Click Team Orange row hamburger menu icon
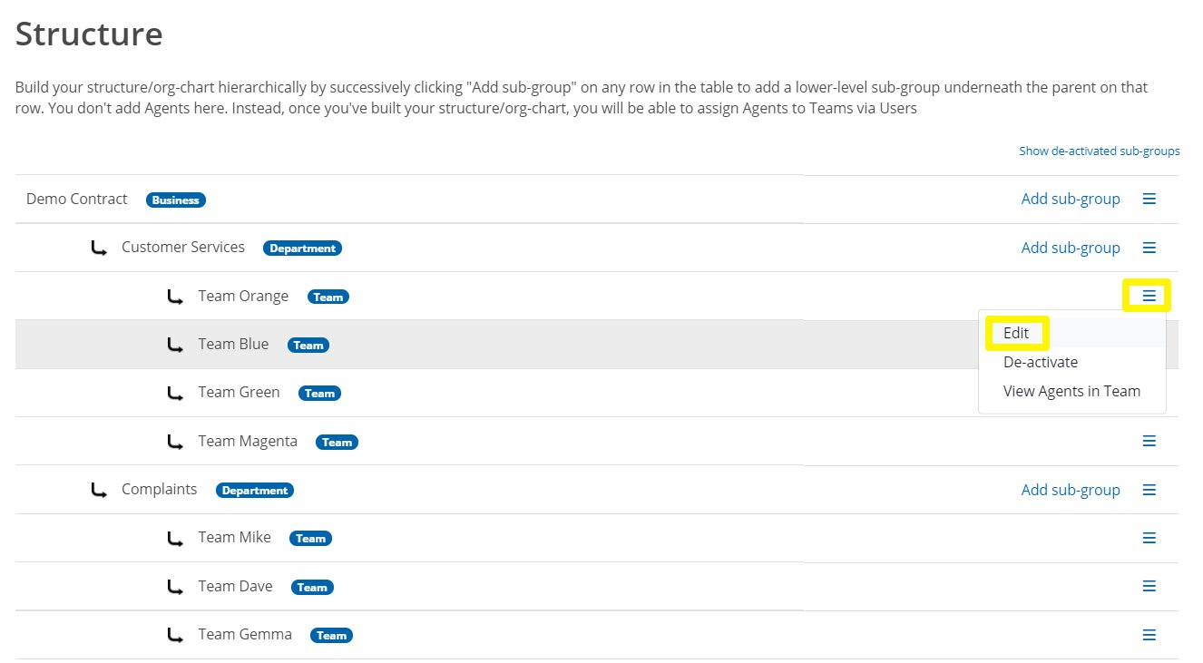Image resolution: width=1203 pixels, height=663 pixels. 1149,296
